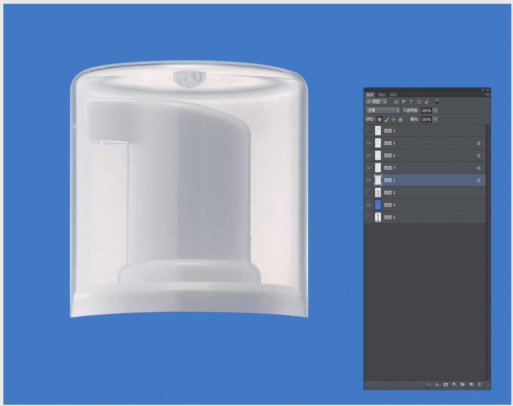This screenshot has width=513, height=406.
Task: Click the add layer style fx icon
Action: (437, 385)
